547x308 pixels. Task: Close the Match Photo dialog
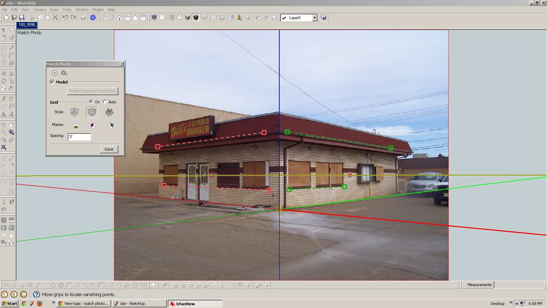122,64
